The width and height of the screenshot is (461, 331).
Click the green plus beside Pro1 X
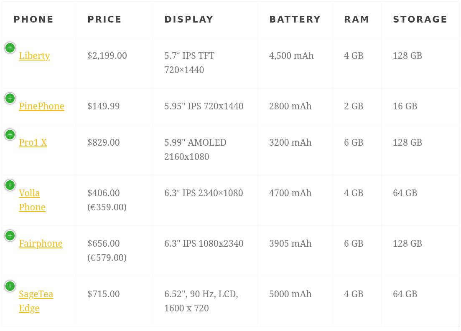(x=10, y=135)
